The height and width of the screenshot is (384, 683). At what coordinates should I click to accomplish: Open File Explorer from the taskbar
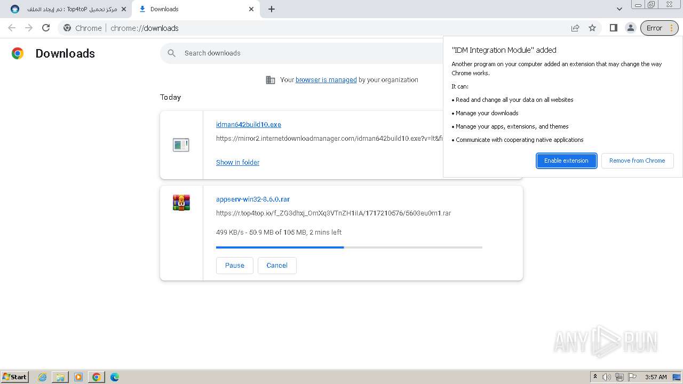[60, 377]
